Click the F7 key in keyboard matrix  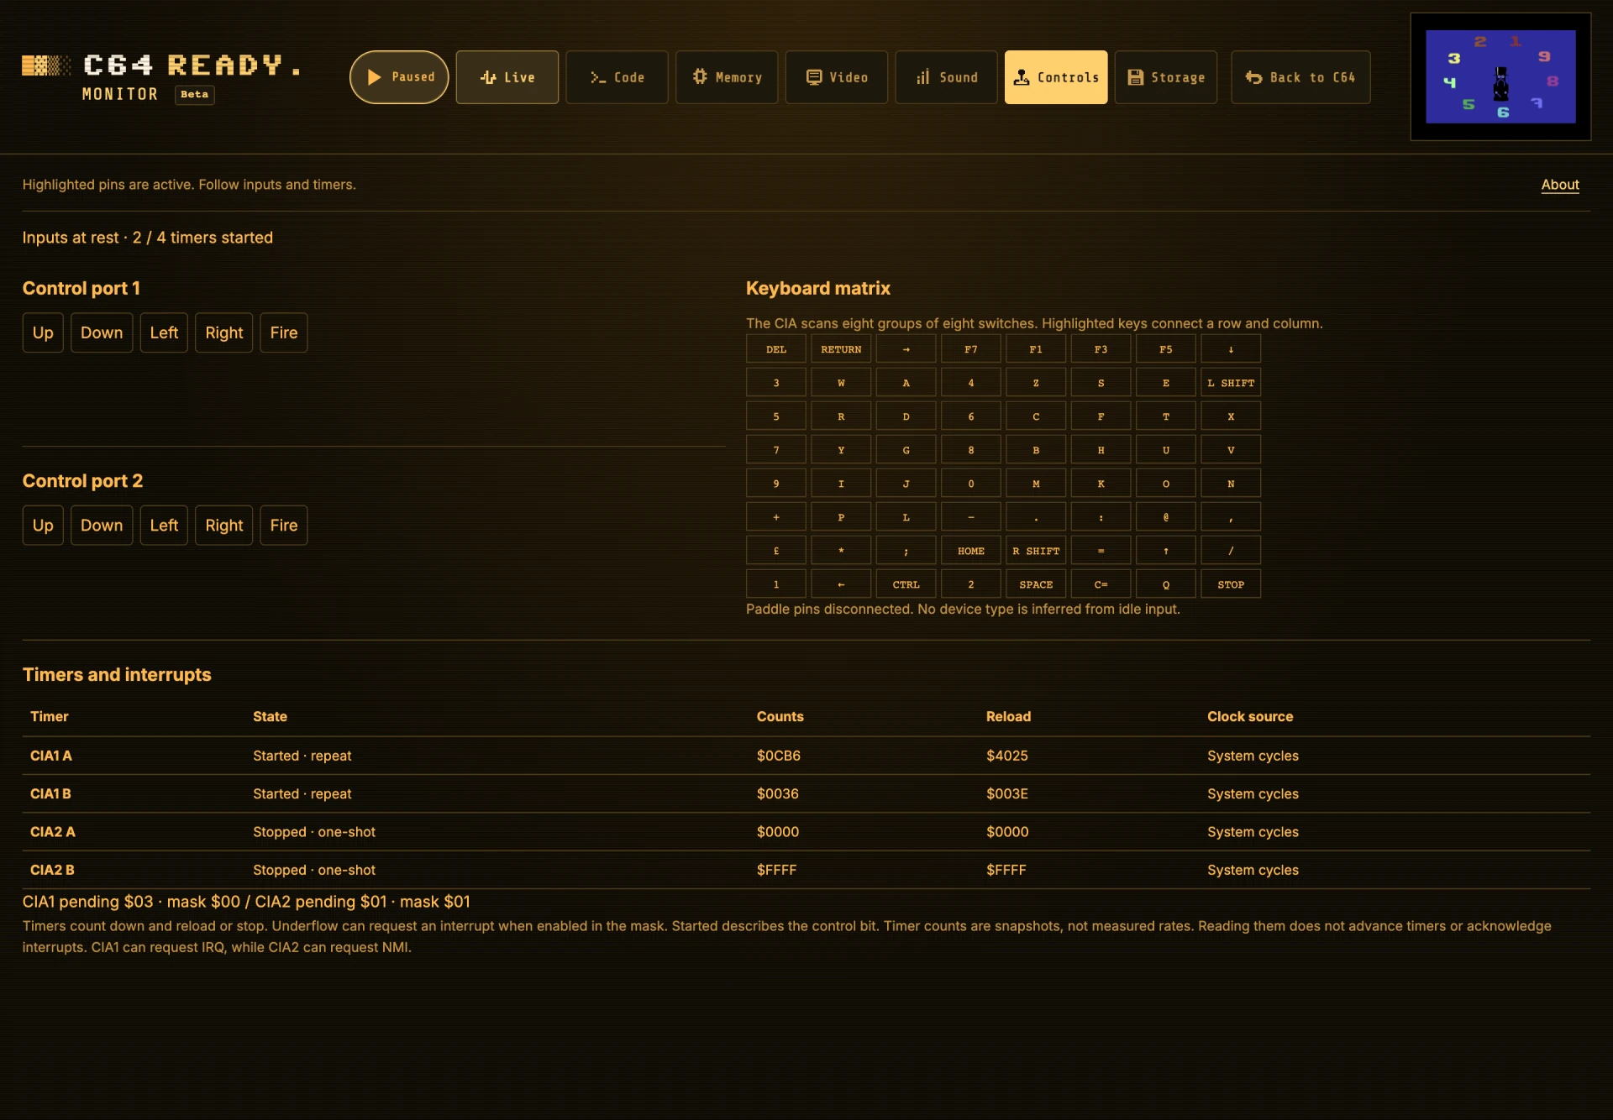971,349
